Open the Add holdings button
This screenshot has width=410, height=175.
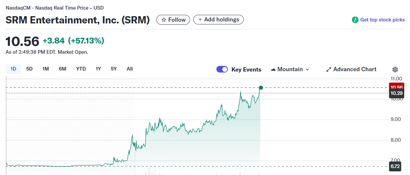[x=218, y=19]
